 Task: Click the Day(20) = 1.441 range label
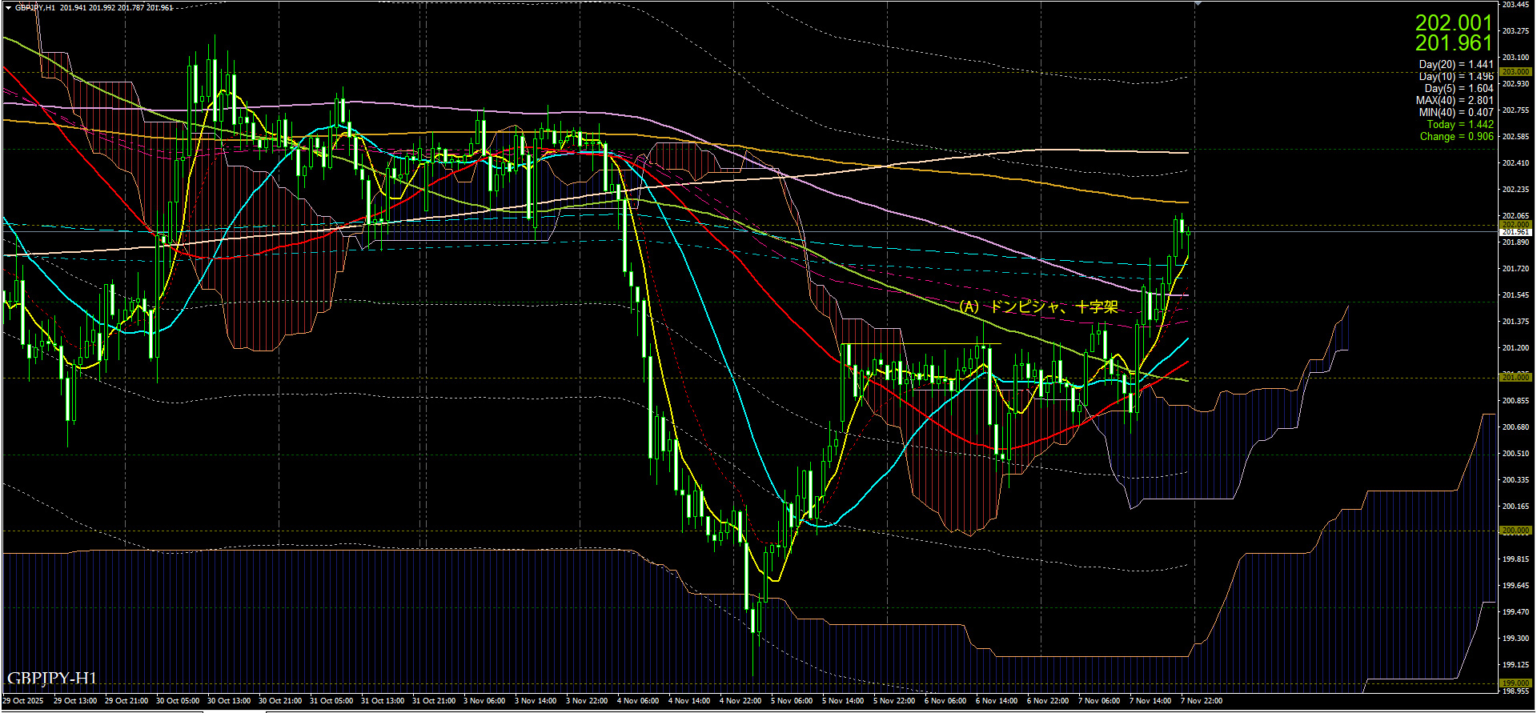pyautogui.click(x=1455, y=65)
